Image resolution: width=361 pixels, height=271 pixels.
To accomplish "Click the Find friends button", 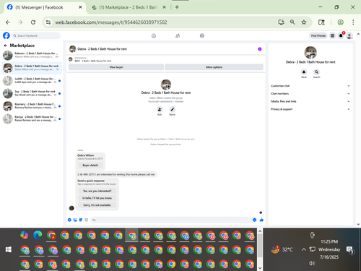I will [318, 35].
